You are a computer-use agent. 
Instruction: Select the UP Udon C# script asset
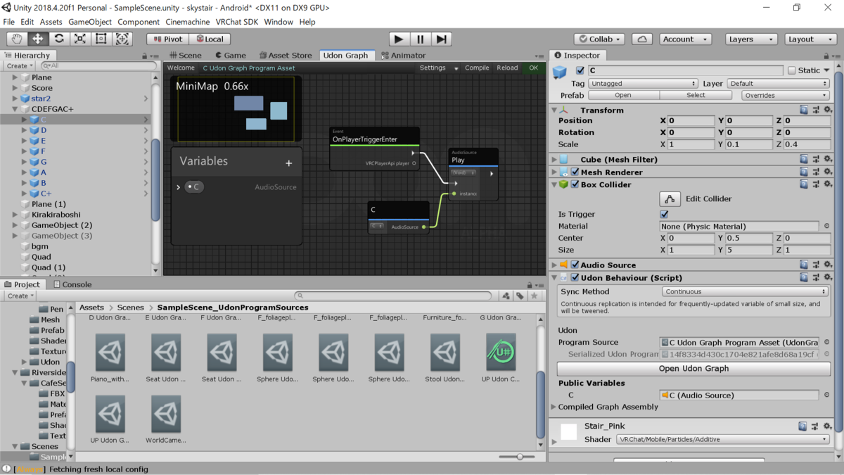[501, 353]
